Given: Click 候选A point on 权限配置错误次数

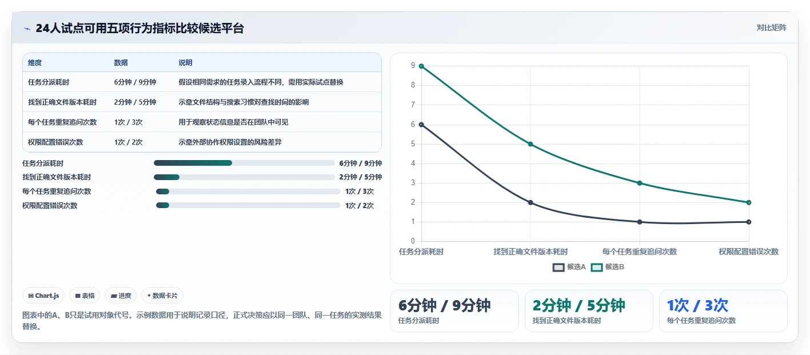Looking at the screenshot, I should point(749,222).
